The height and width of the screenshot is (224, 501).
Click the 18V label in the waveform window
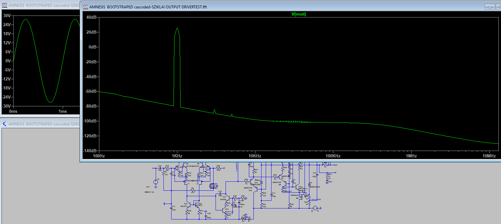[7, 34]
